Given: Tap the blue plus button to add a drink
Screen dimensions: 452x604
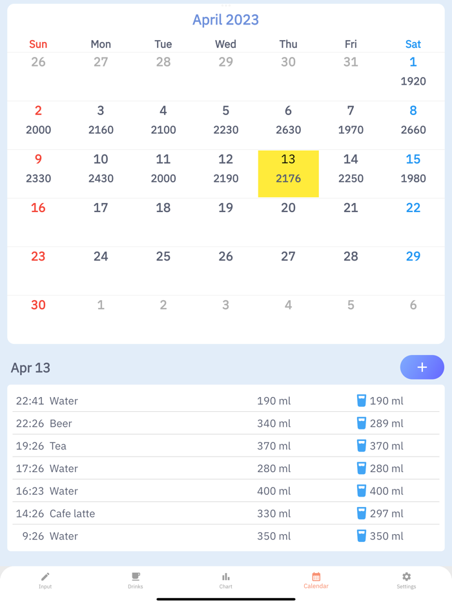Looking at the screenshot, I should 422,367.
